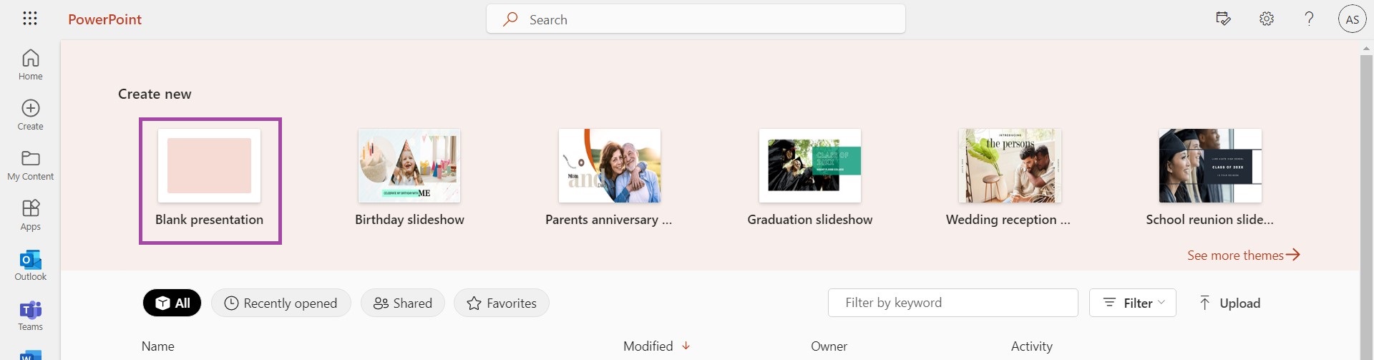
Task: Click the help question mark icon
Action: point(1309,19)
